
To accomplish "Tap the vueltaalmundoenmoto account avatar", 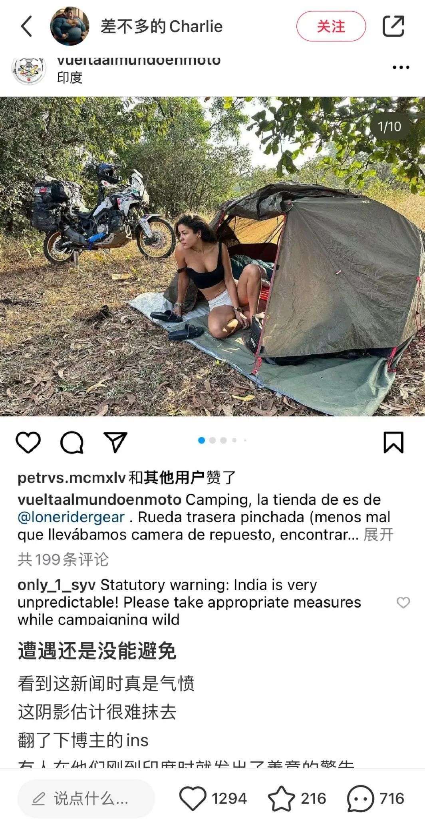I will [x=28, y=69].
